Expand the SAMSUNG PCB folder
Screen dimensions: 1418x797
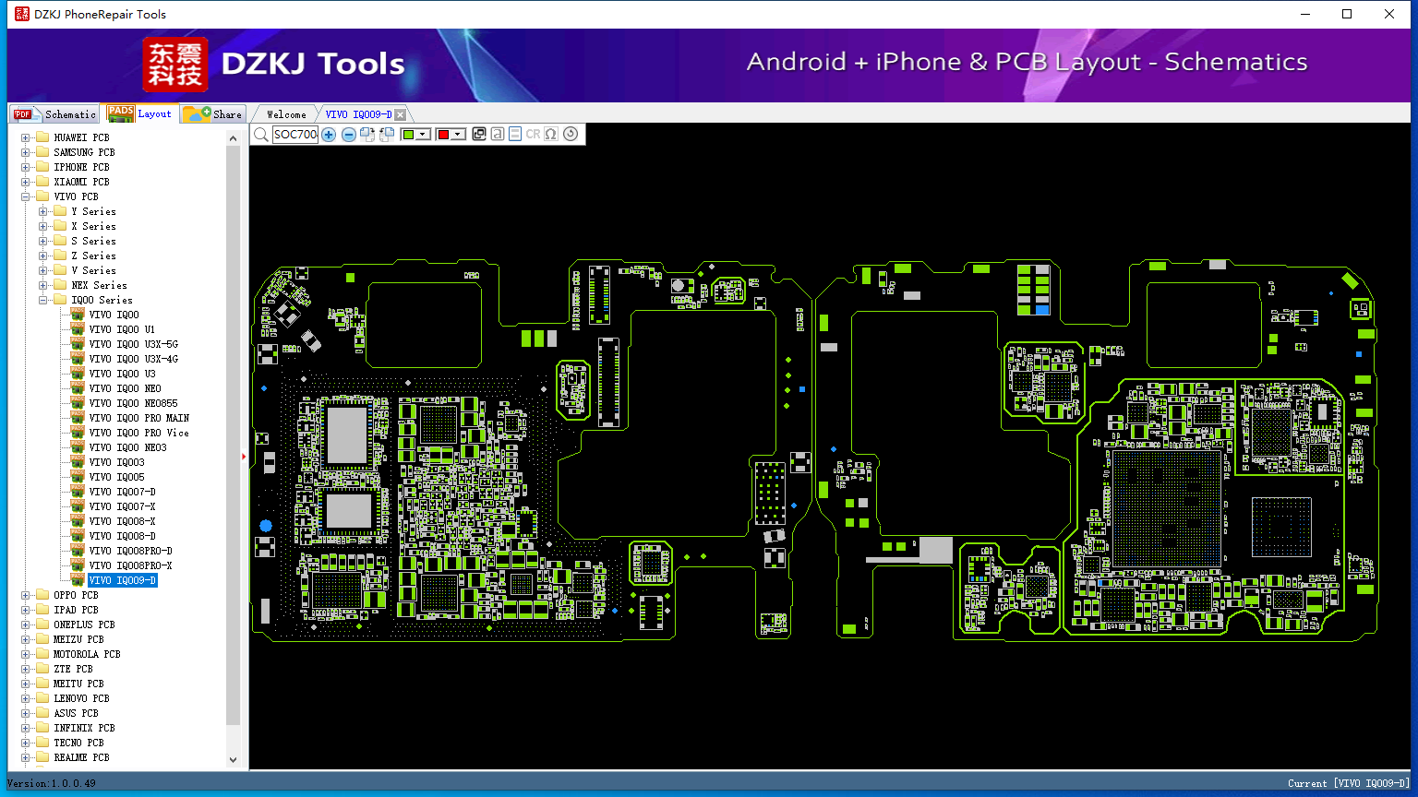[26, 152]
